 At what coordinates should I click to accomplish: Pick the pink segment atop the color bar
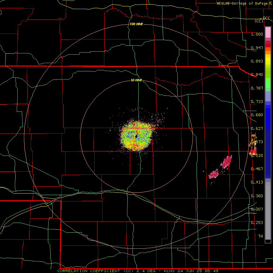tap(268, 32)
